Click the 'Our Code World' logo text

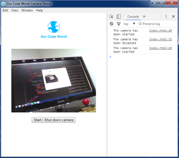(54, 37)
